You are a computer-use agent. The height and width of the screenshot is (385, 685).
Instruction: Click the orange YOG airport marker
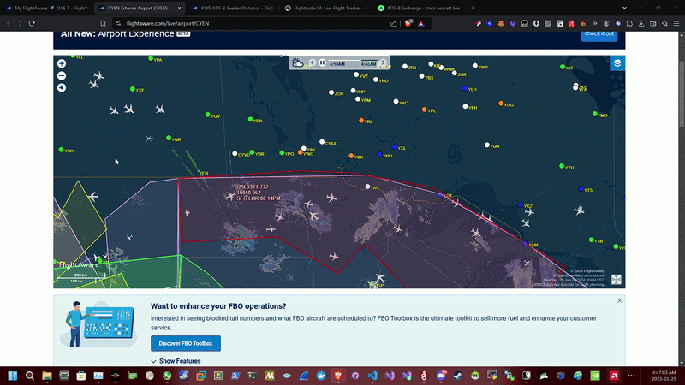pyautogui.click(x=501, y=104)
